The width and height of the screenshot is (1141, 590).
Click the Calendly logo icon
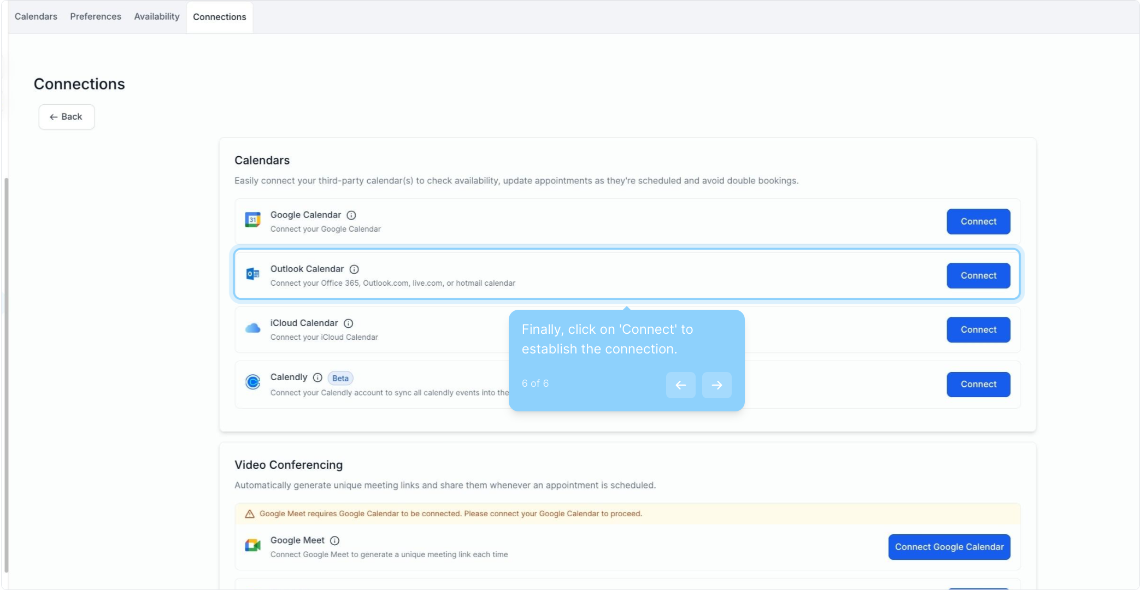pyautogui.click(x=252, y=382)
